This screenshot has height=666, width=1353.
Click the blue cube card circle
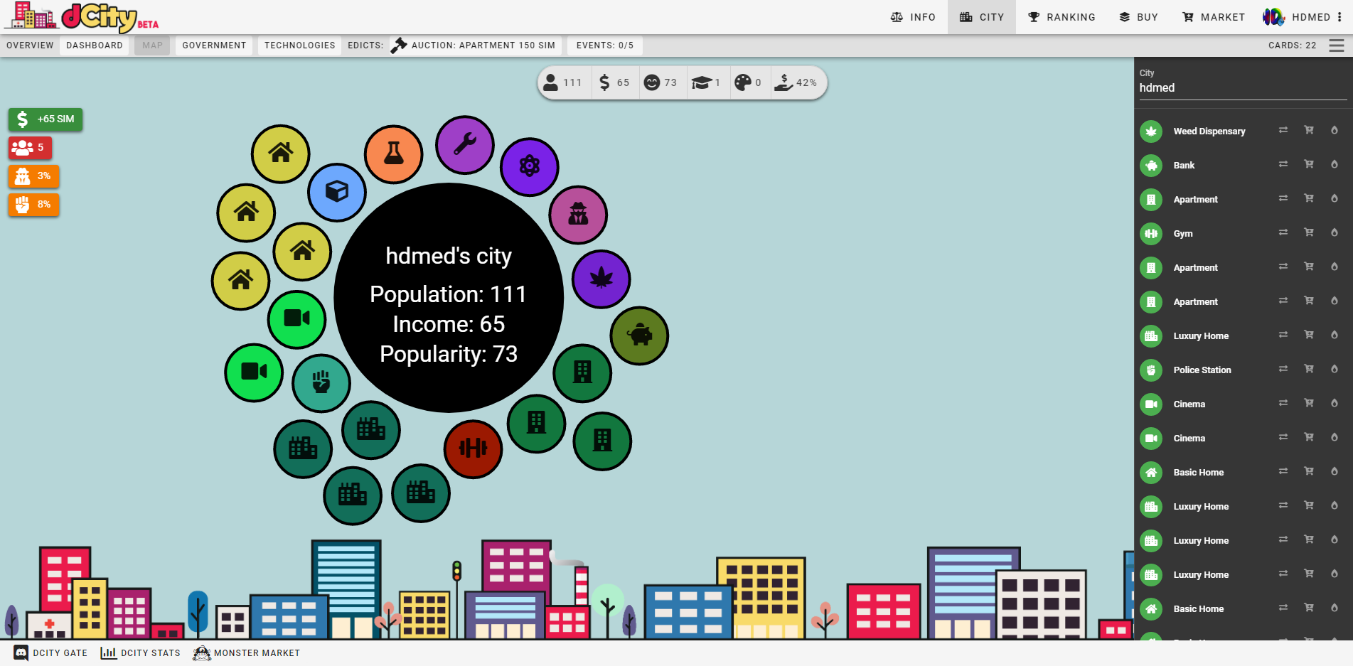[x=337, y=192]
